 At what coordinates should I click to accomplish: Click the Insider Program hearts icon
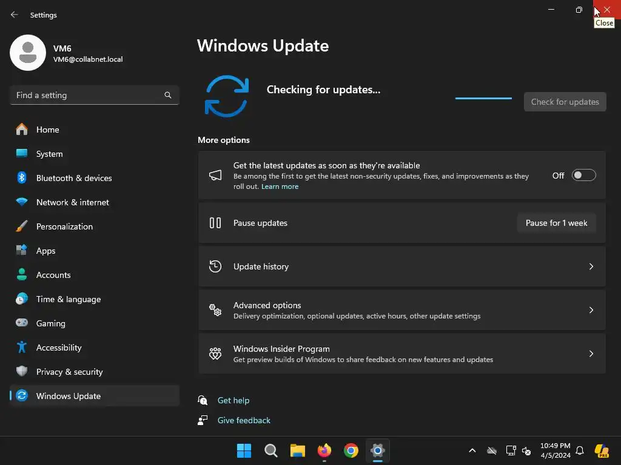tap(215, 354)
